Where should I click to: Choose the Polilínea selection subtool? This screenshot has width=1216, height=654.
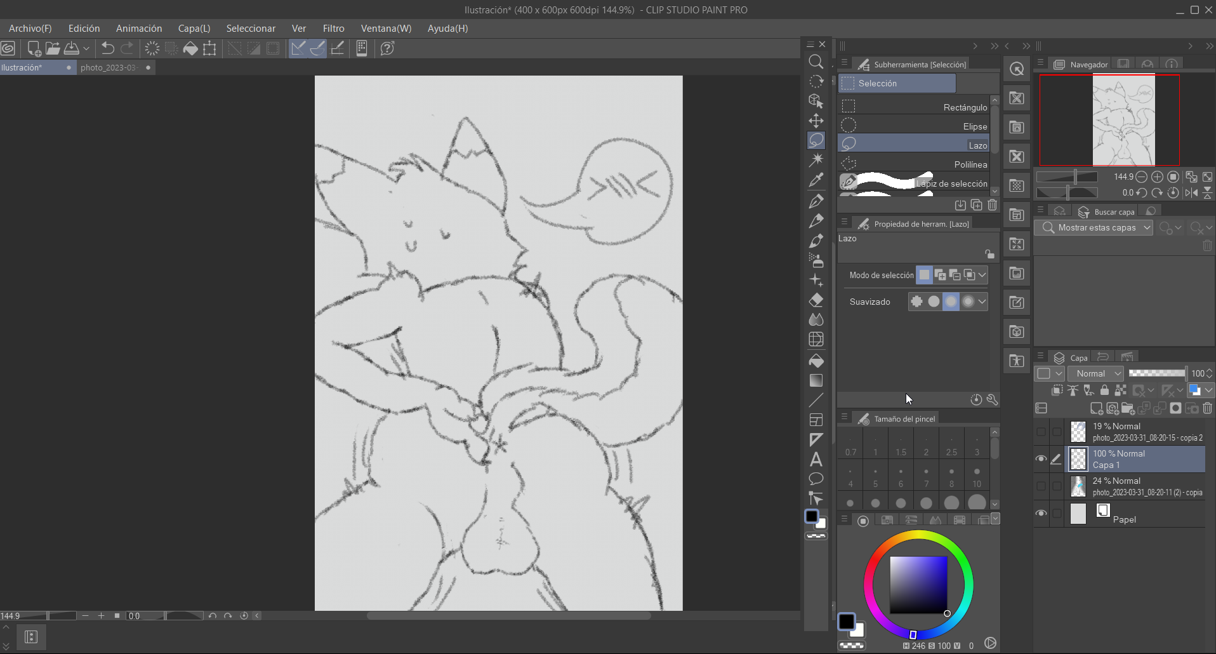(x=913, y=164)
